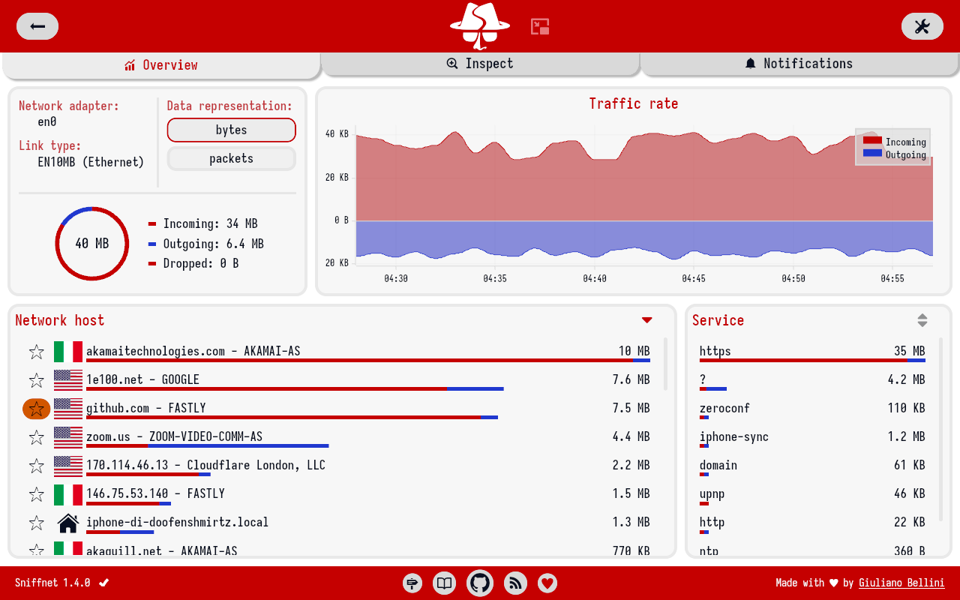Click the Sniffnet 1.4.0 version text
The height and width of the screenshot is (600, 960).
pos(52,583)
